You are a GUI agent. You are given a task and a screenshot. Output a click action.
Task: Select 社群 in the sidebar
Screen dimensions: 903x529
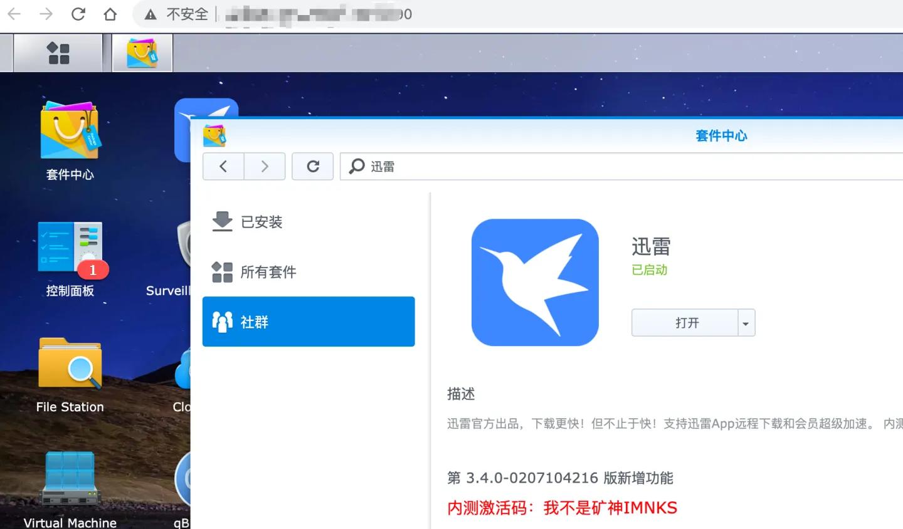point(309,322)
